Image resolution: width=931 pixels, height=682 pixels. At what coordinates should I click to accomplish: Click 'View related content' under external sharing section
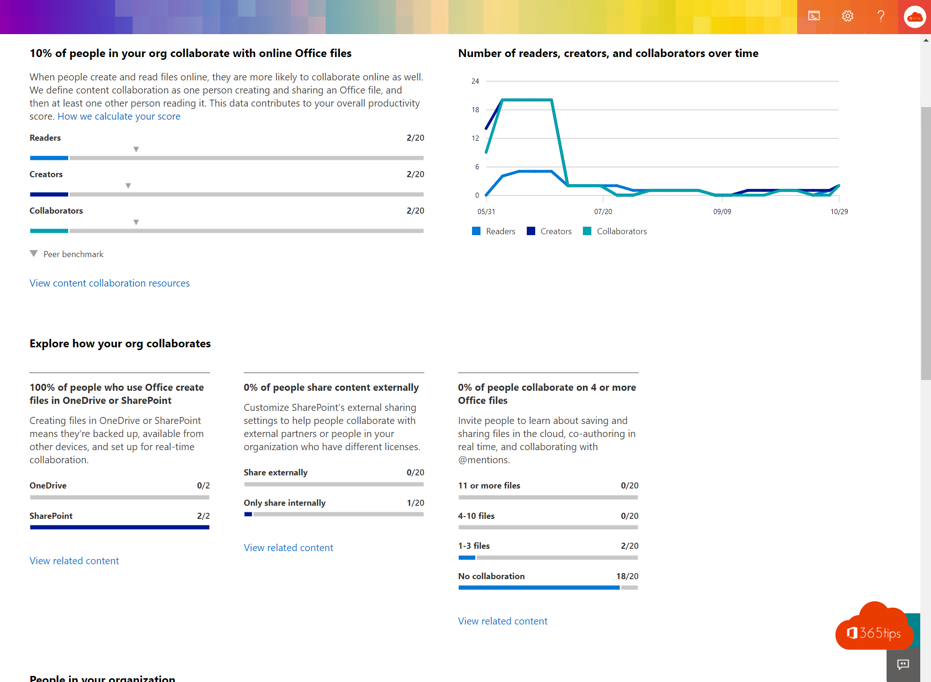click(x=288, y=547)
